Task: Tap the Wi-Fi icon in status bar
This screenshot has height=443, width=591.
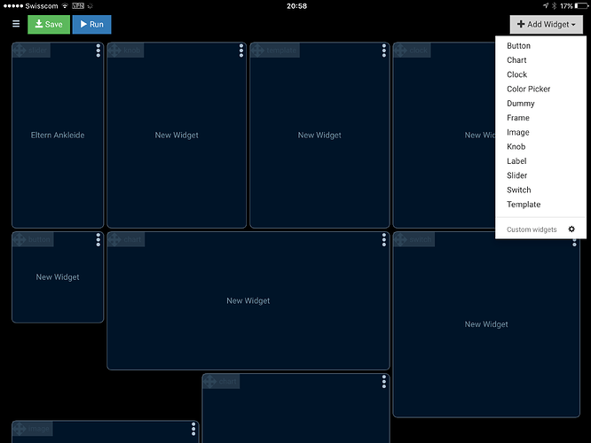Action: [65, 5]
